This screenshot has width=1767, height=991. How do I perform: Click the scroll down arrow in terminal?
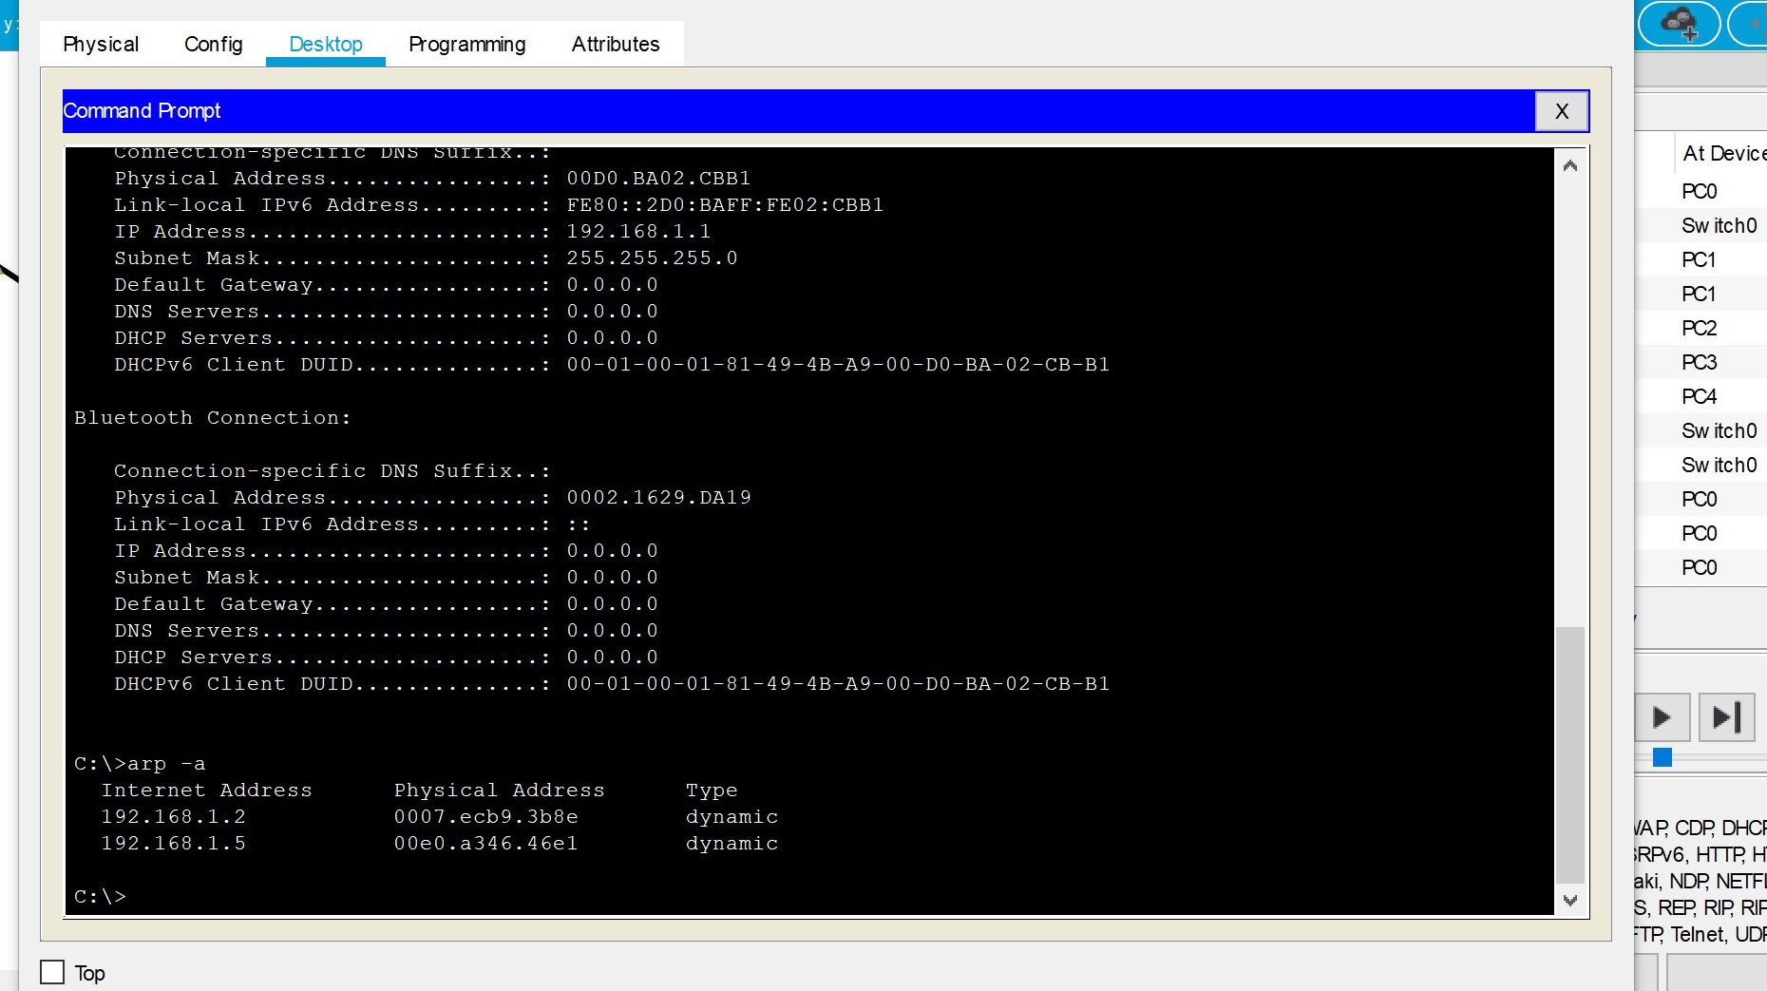(x=1570, y=900)
